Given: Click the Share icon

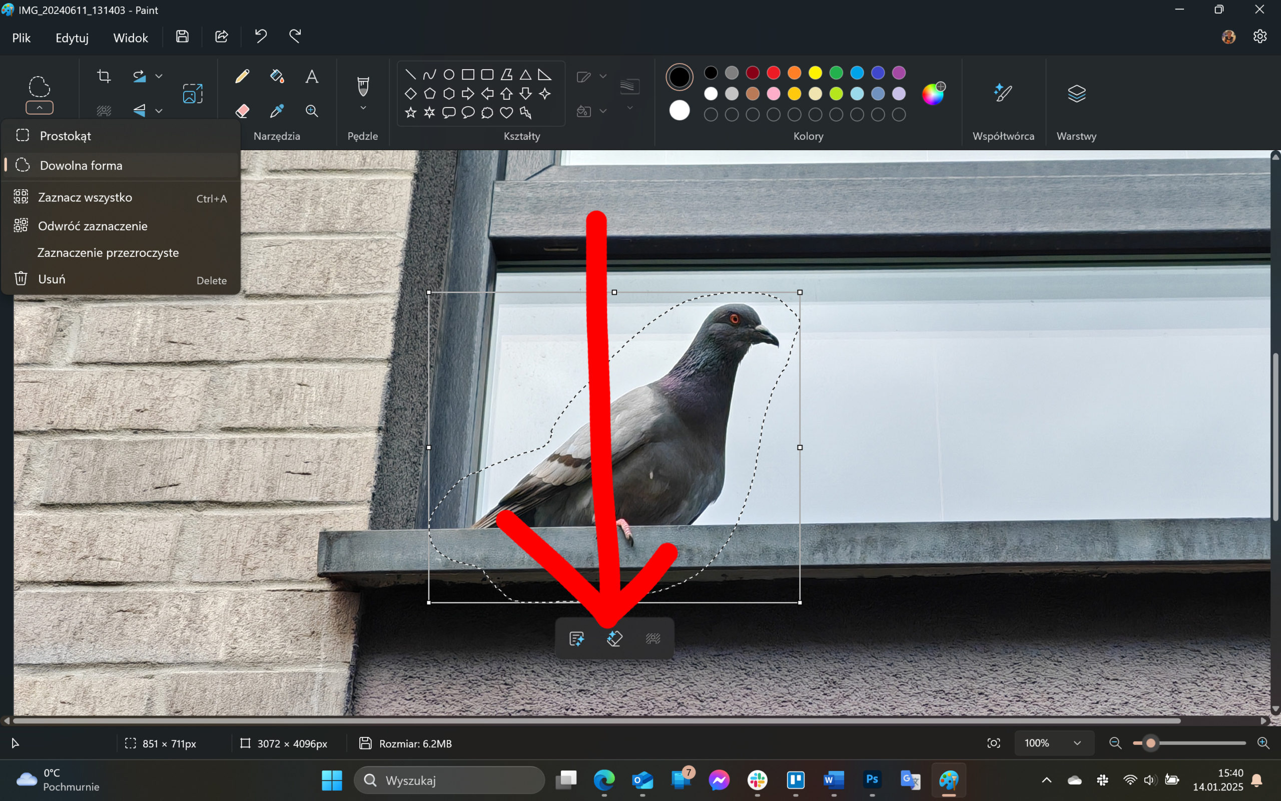Looking at the screenshot, I should (222, 36).
